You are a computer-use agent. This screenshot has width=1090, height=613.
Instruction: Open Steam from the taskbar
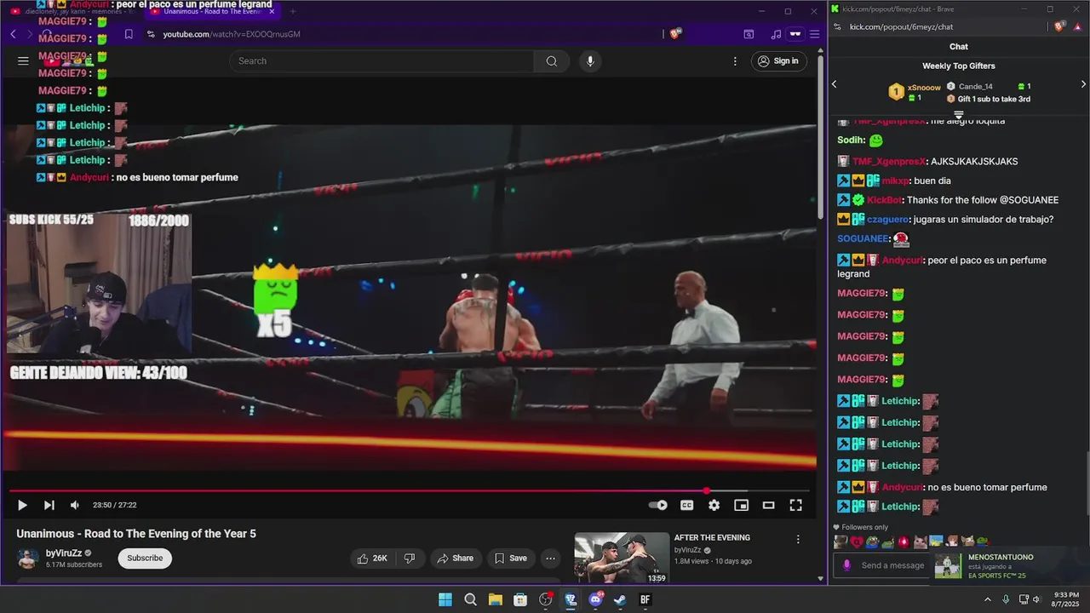point(621,599)
